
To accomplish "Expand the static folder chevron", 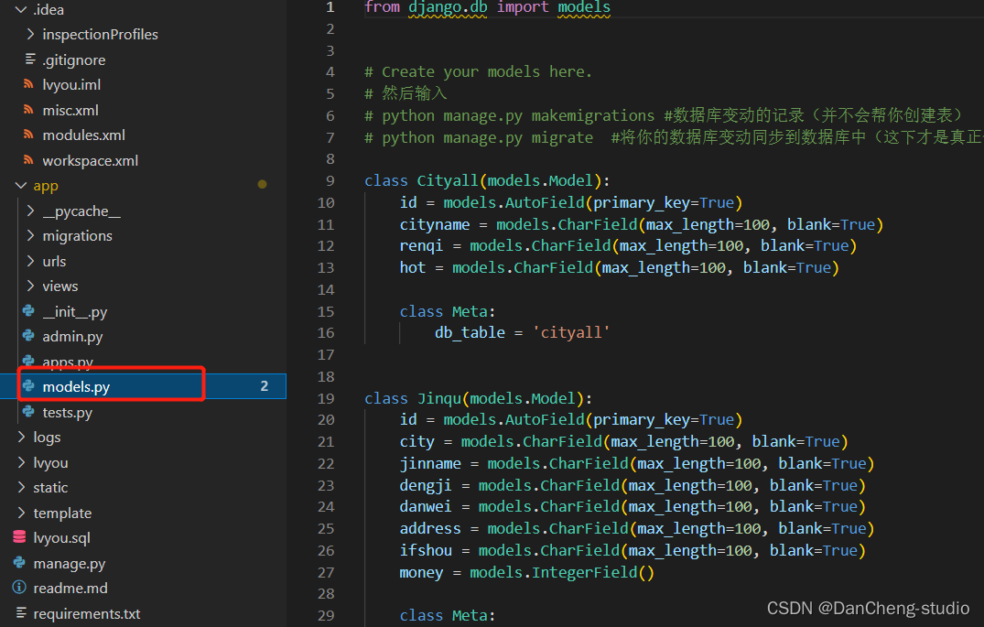I will pyautogui.click(x=21, y=487).
